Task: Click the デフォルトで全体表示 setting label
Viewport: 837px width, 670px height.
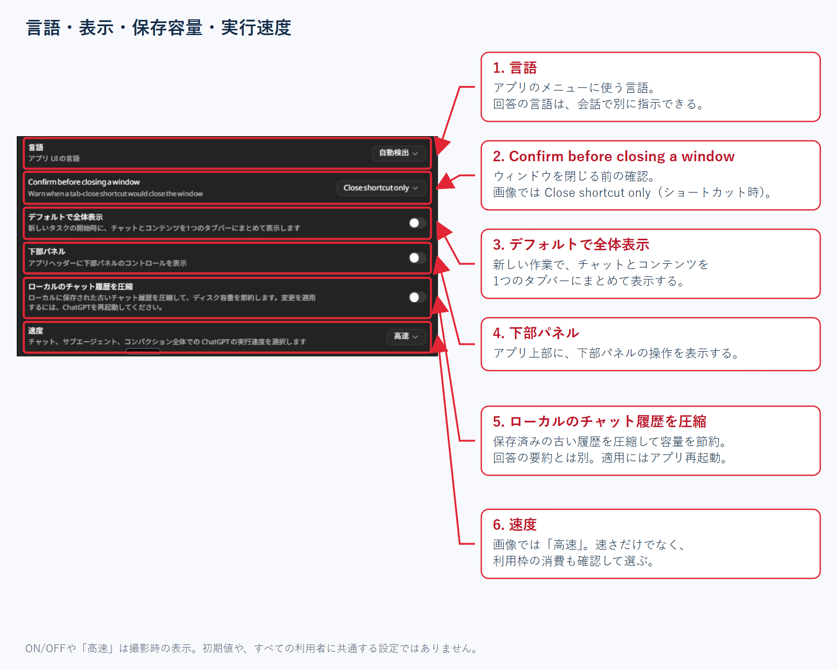Action: (x=65, y=217)
